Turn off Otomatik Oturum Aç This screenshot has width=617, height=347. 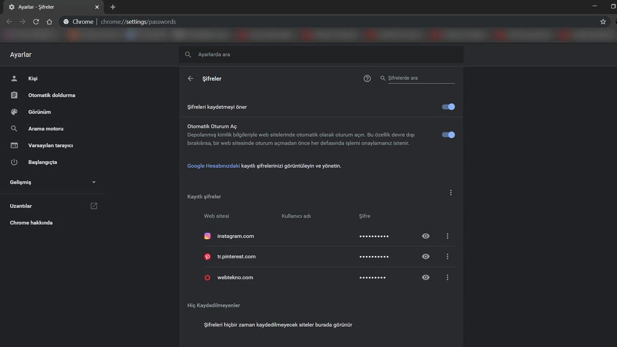(x=448, y=135)
